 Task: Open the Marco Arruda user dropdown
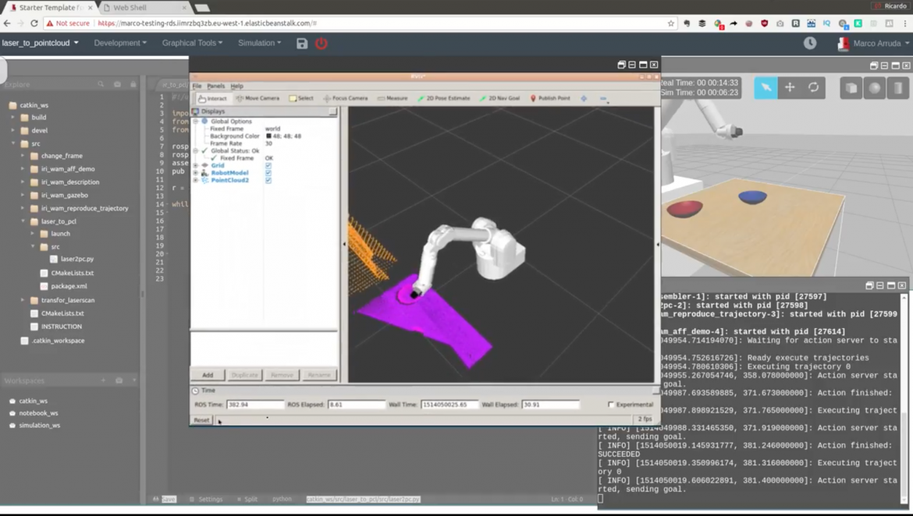click(873, 44)
